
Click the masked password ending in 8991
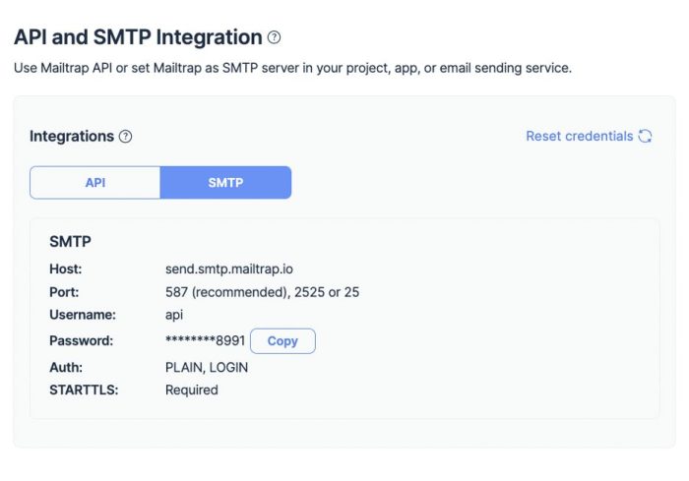(x=205, y=340)
